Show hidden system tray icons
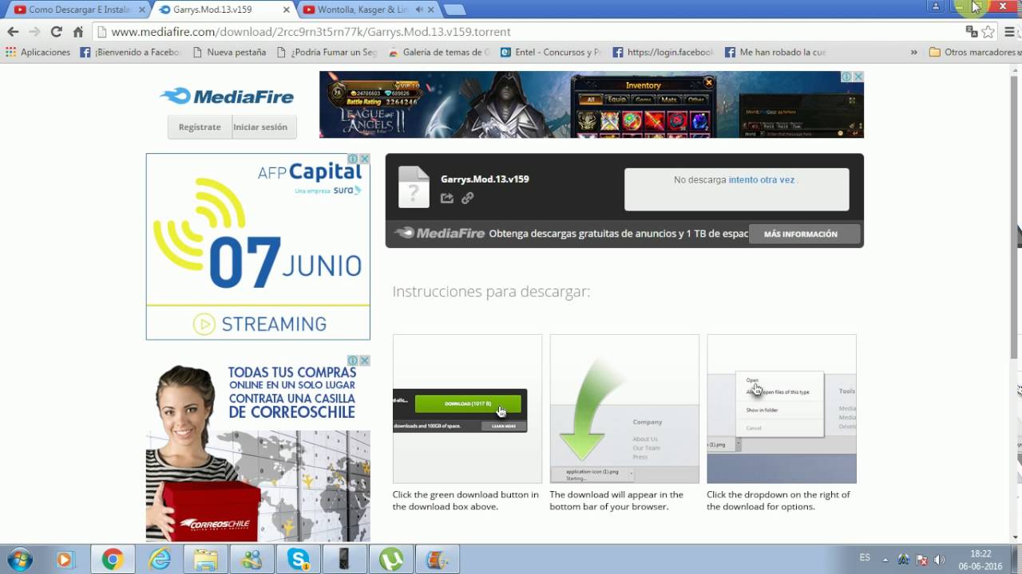The height and width of the screenshot is (574, 1022). (885, 560)
